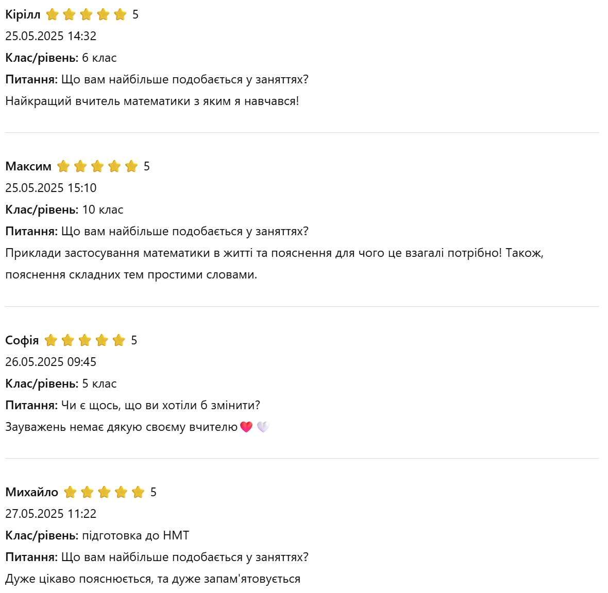
Task: Click the rating number 5 beside Михайло
Action: click(x=154, y=492)
